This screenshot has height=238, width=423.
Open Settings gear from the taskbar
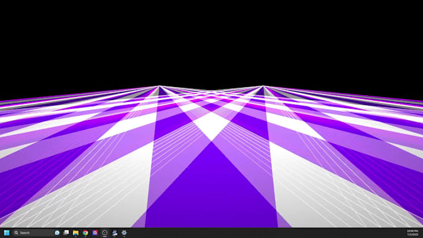[124, 232]
